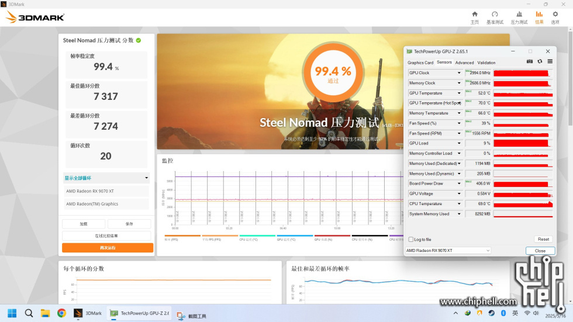Click the orange 再次运行 run again button
Image resolution: width=573 pixels, height=322 pixels.
point(108,248)
